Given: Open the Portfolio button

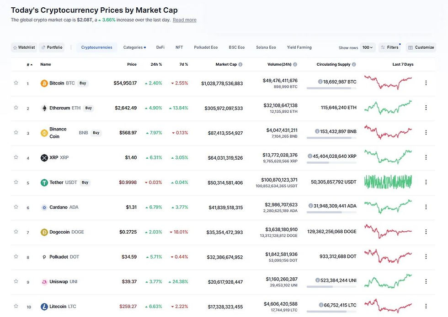Looking at the screenshot, I should (52, 47).
